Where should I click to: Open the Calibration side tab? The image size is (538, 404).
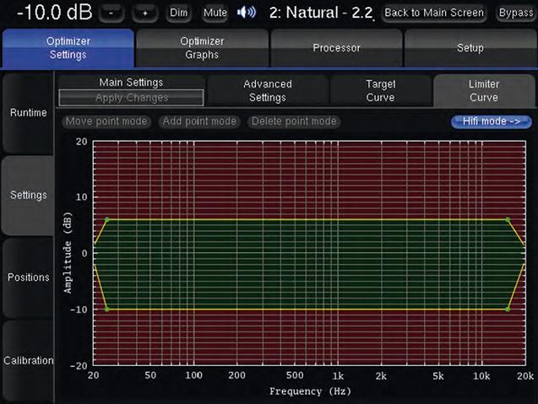[28, 360]
